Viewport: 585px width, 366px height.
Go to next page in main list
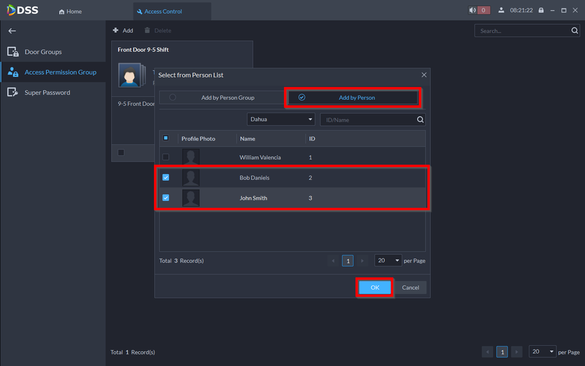(517, 352)
